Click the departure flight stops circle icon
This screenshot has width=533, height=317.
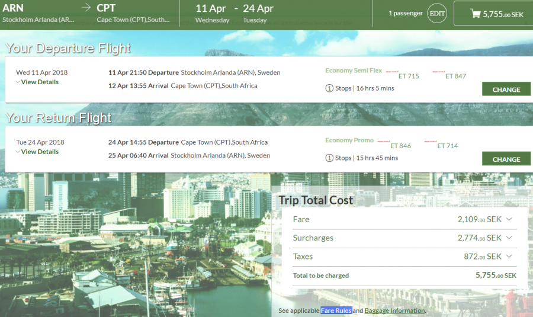tap(329, 88)
